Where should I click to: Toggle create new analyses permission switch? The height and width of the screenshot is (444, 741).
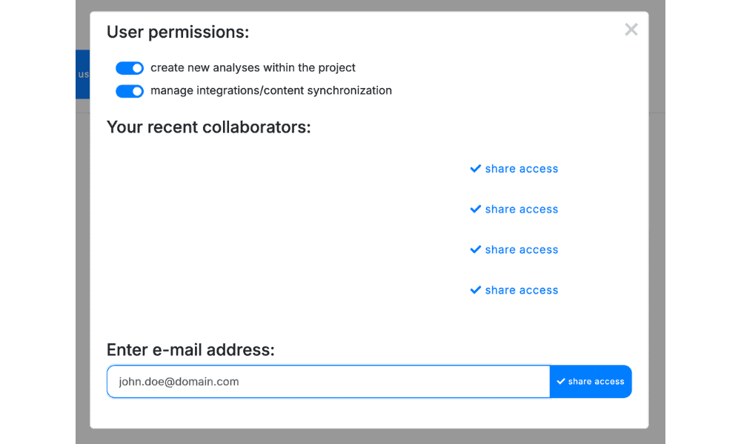(x=130, y=68)
